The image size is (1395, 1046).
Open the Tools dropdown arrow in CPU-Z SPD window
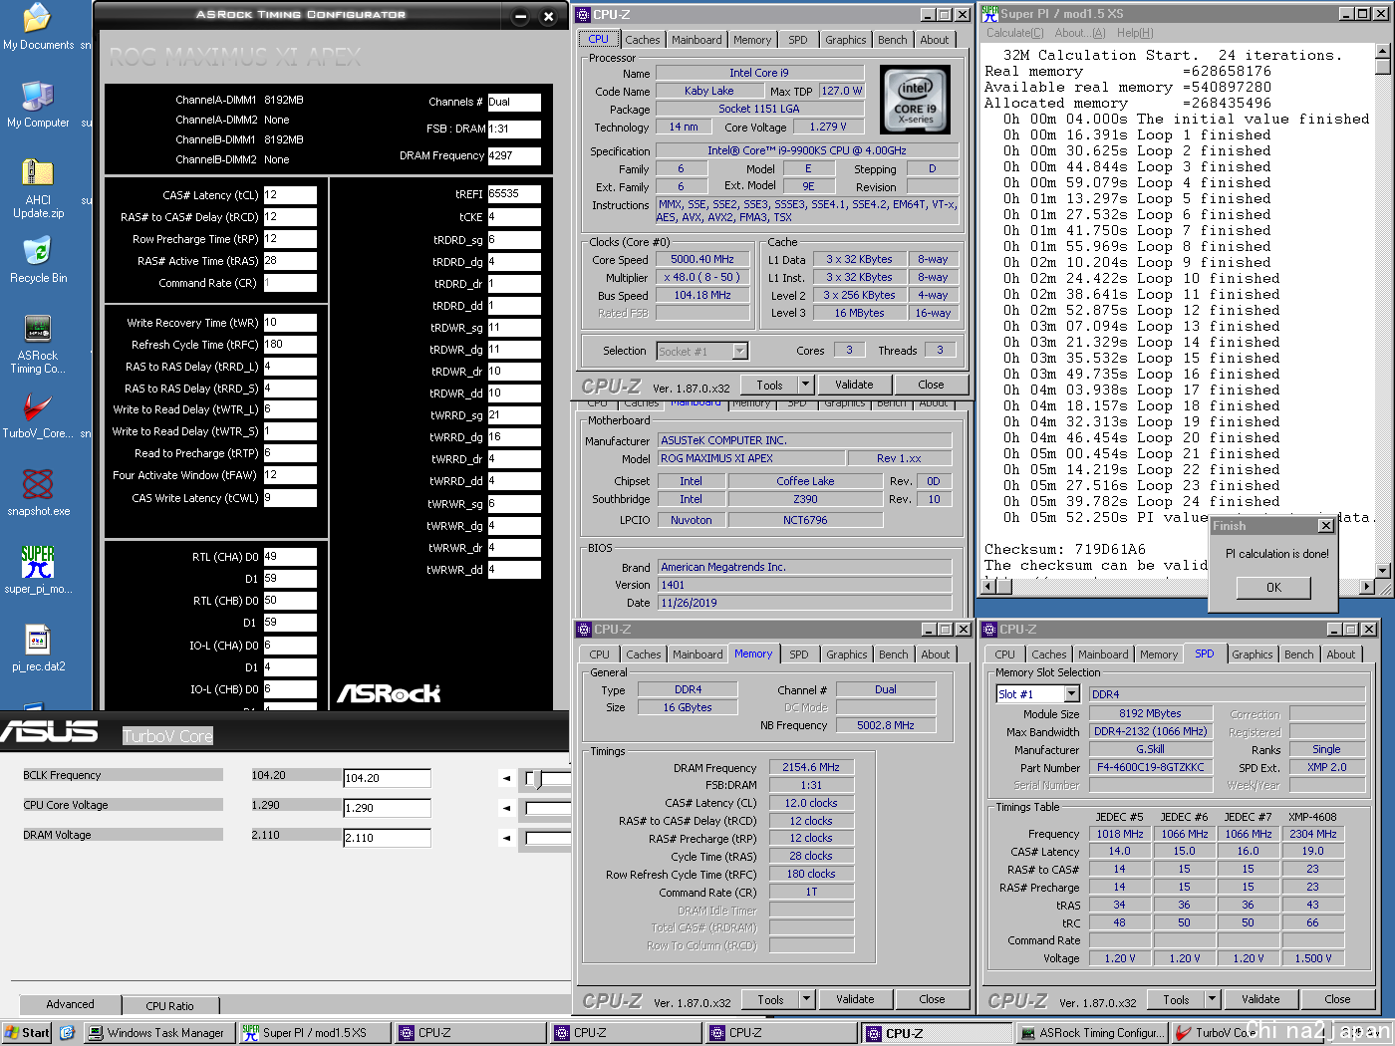1212,999
